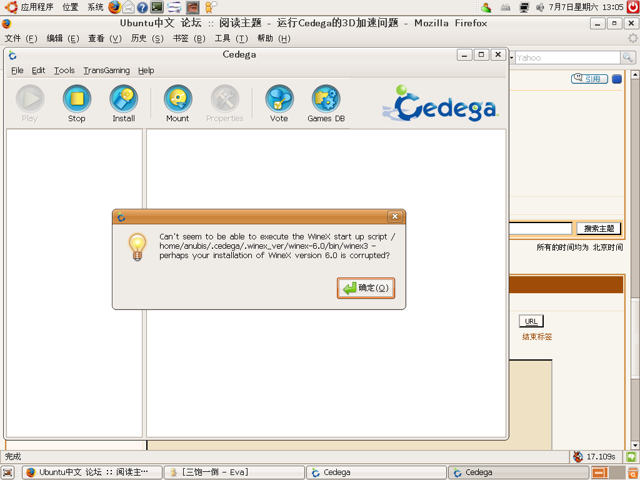640x480 pixels.
Task: Click the URL button in forum page
Action: point(531,321)
